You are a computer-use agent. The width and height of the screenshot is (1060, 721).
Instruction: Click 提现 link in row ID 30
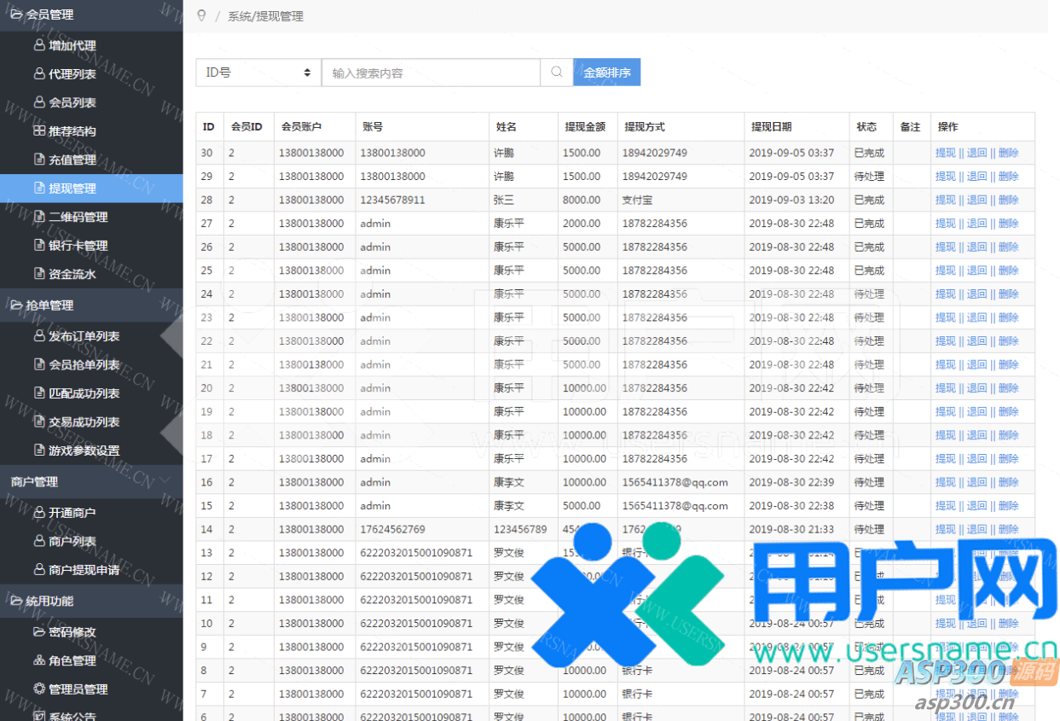[946, 153]
